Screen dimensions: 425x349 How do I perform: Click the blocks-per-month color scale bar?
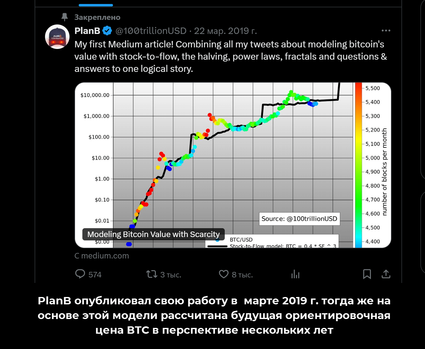pyautogui.click(x=358, y=165)
